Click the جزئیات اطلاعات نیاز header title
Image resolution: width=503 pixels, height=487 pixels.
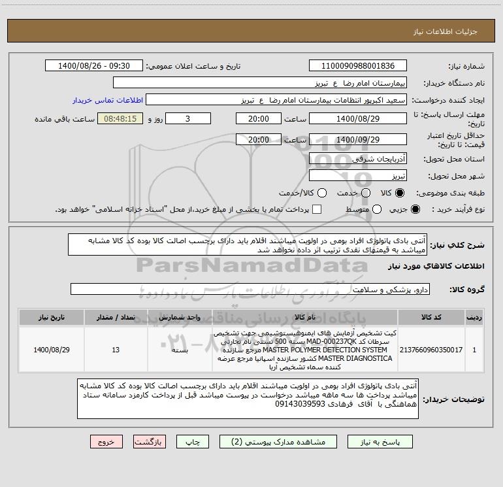[x=445, y=31]
